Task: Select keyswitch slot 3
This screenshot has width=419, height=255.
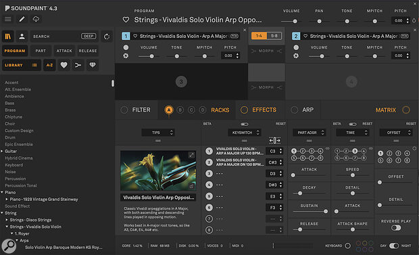Action: [209, 174]
